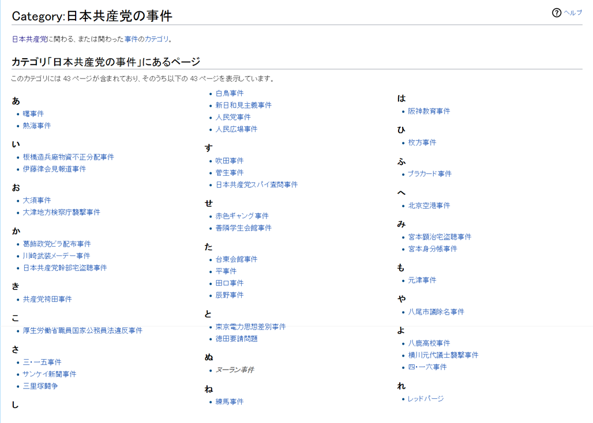Image resolution: width=593 pixels, height=423 pixels.
Task: Visit 日本共産党スパイ査問事件 page
Action: (257, 185)
